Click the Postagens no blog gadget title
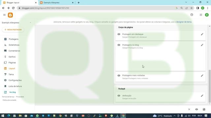 (131, 45)
